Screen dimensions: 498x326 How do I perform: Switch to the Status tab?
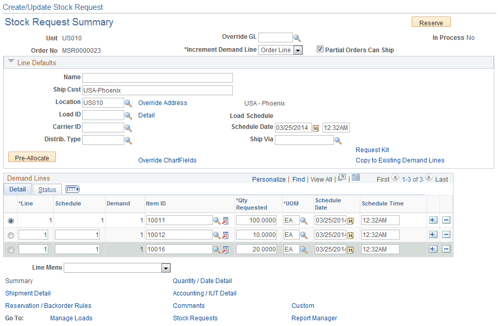point(47,189)
